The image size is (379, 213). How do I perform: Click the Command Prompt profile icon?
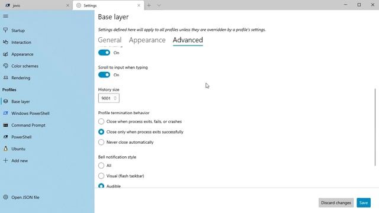coord(5,125)
